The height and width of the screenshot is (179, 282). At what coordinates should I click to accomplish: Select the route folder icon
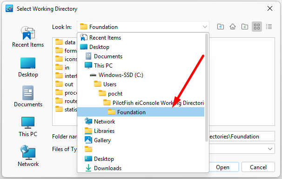click(x=59, y=101)
